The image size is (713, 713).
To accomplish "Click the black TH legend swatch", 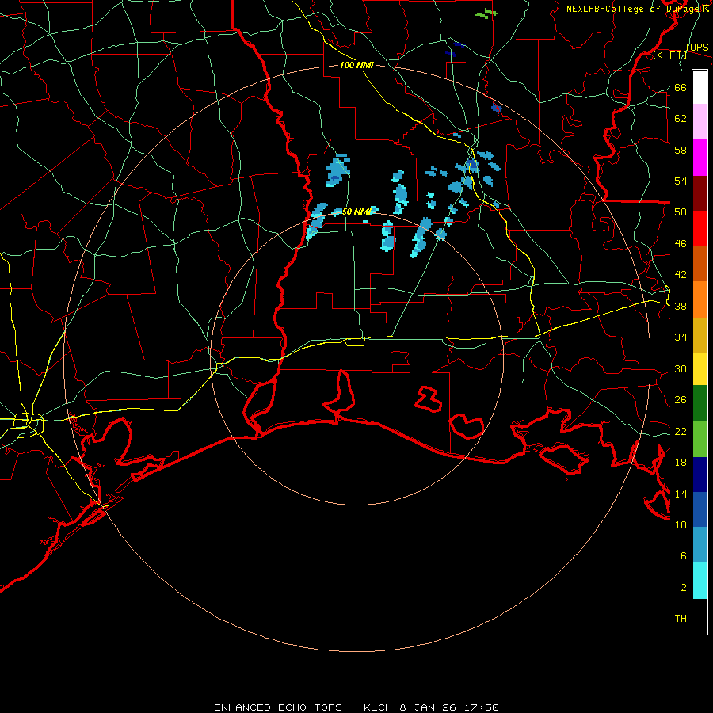I will click(700, 616).
